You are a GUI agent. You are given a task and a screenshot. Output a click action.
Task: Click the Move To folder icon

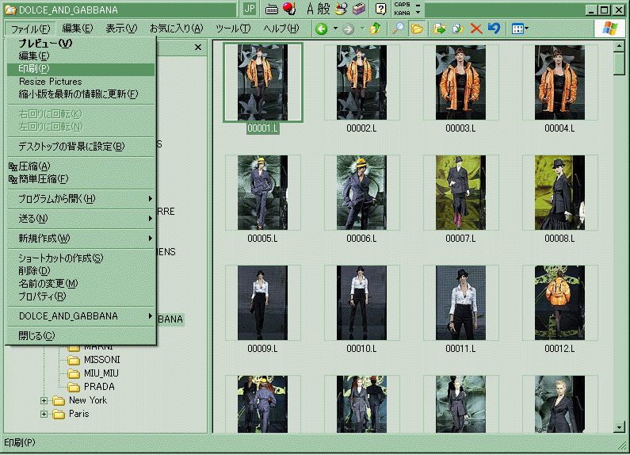pos(438,29)
